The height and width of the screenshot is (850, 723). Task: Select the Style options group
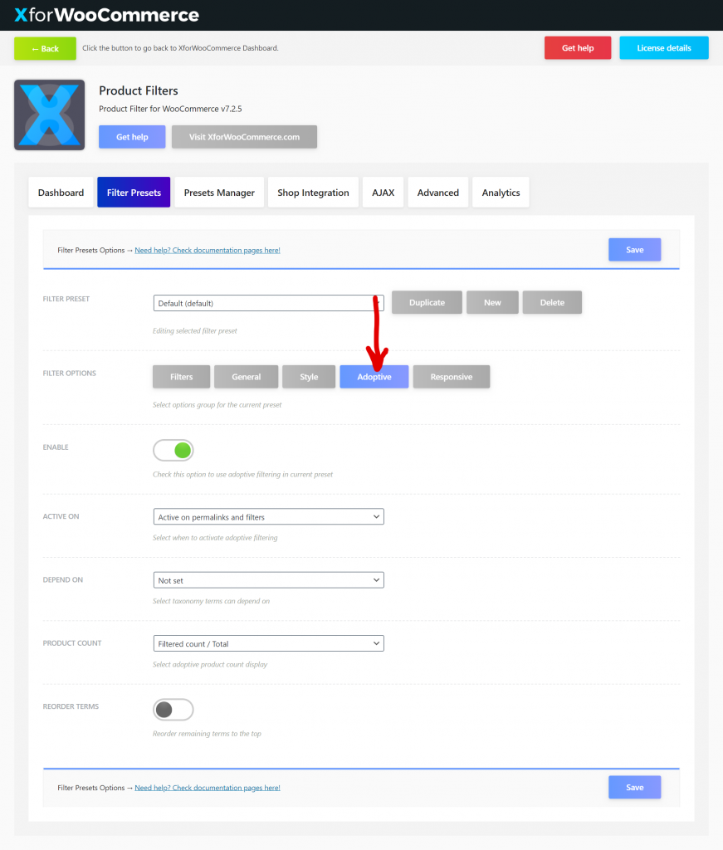(x=309, y=377)
